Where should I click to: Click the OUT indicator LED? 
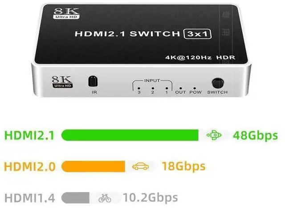pos(180,88)
